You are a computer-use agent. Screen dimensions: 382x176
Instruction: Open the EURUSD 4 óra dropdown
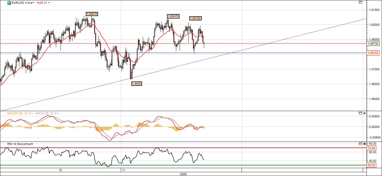[23, 3]
